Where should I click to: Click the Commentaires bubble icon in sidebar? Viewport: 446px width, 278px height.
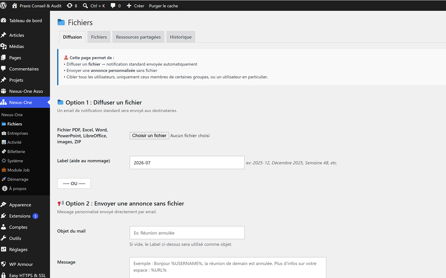[4, 69]
